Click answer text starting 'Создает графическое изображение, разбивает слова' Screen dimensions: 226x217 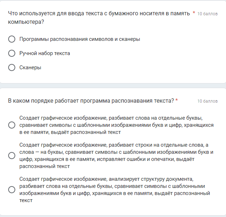click(x=117, y=125)
